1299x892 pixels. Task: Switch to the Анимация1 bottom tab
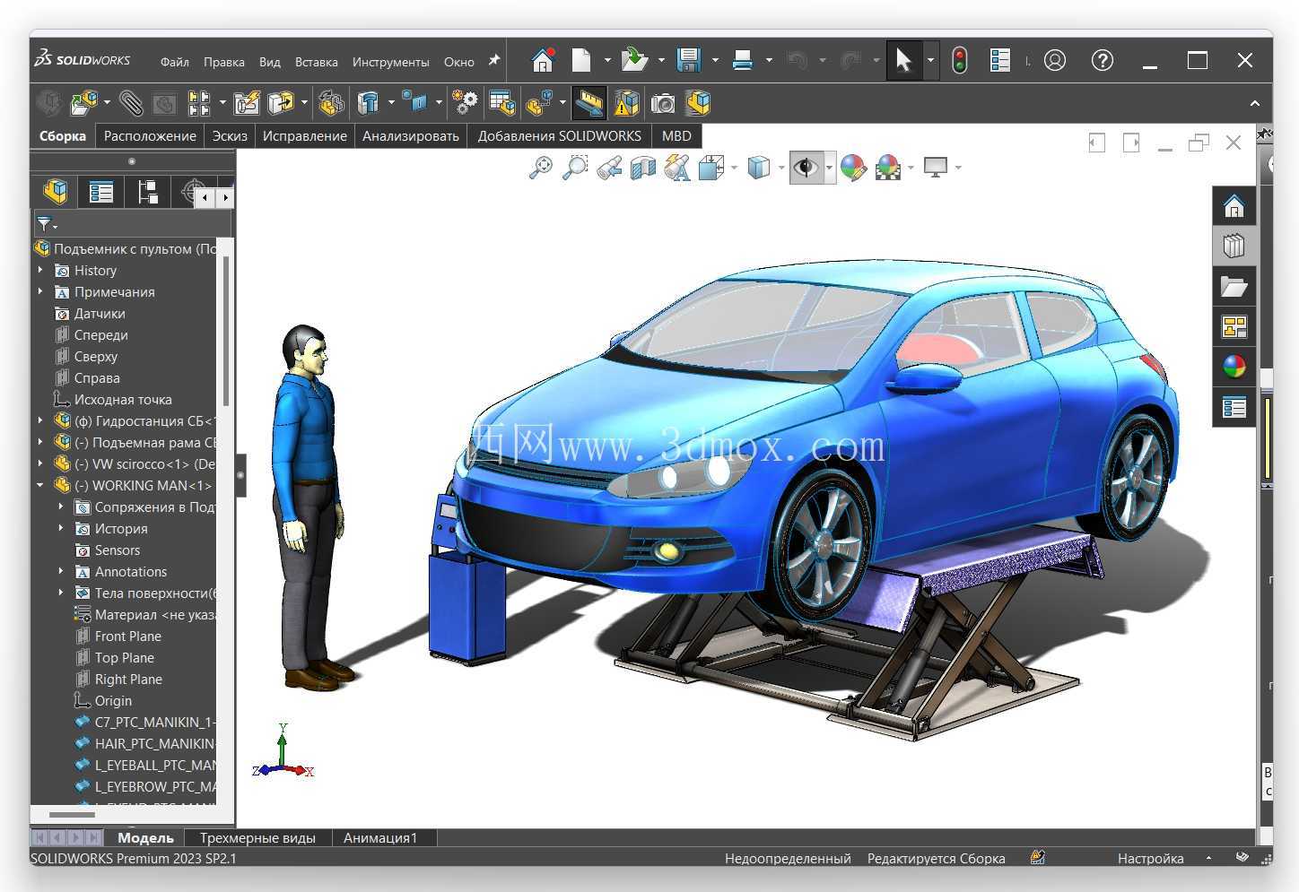click(381, 838)
